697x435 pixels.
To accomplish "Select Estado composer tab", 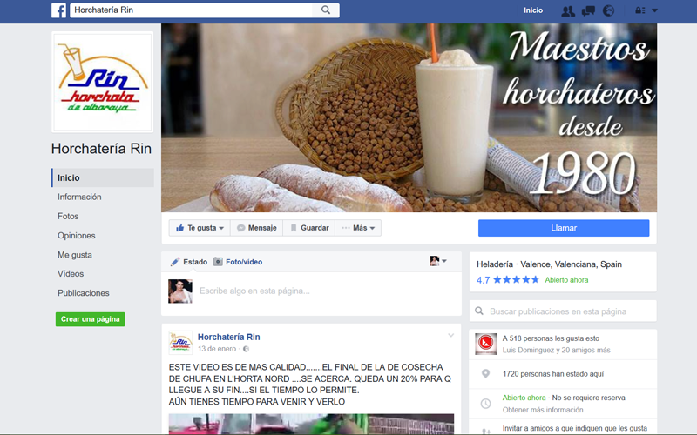I will (189, 262).
